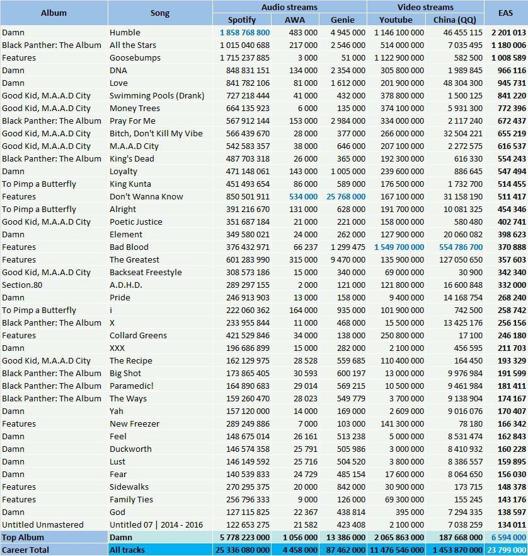Image resolution: width=528 pixels, height=556 pixels.
Task: Click the God song cell
Action: [160, 512]
